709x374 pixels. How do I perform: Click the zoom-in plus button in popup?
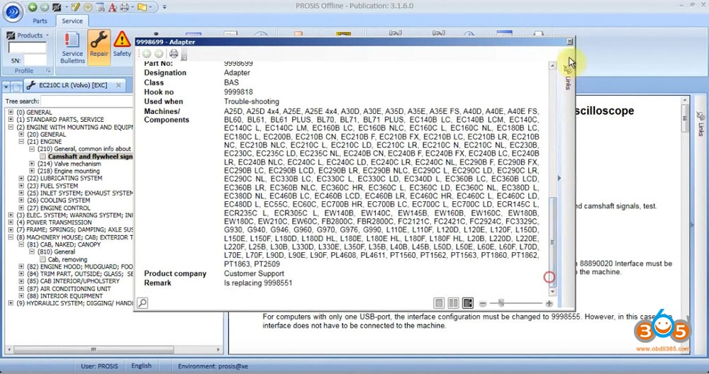click(549, 303)
